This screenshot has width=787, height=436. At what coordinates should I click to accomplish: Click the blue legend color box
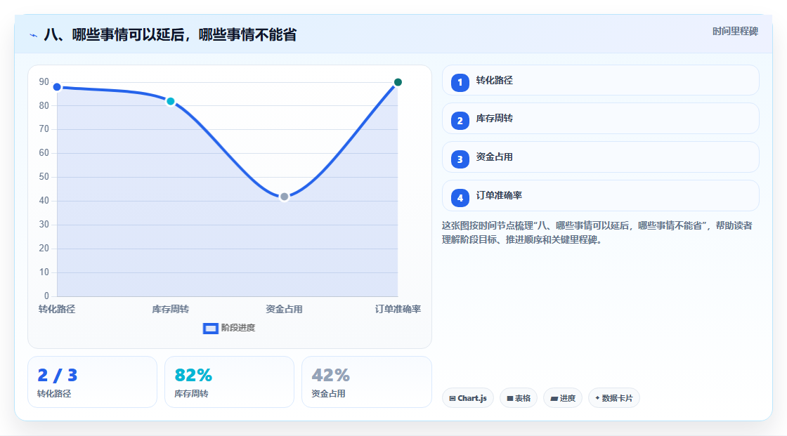pos(210,329)
